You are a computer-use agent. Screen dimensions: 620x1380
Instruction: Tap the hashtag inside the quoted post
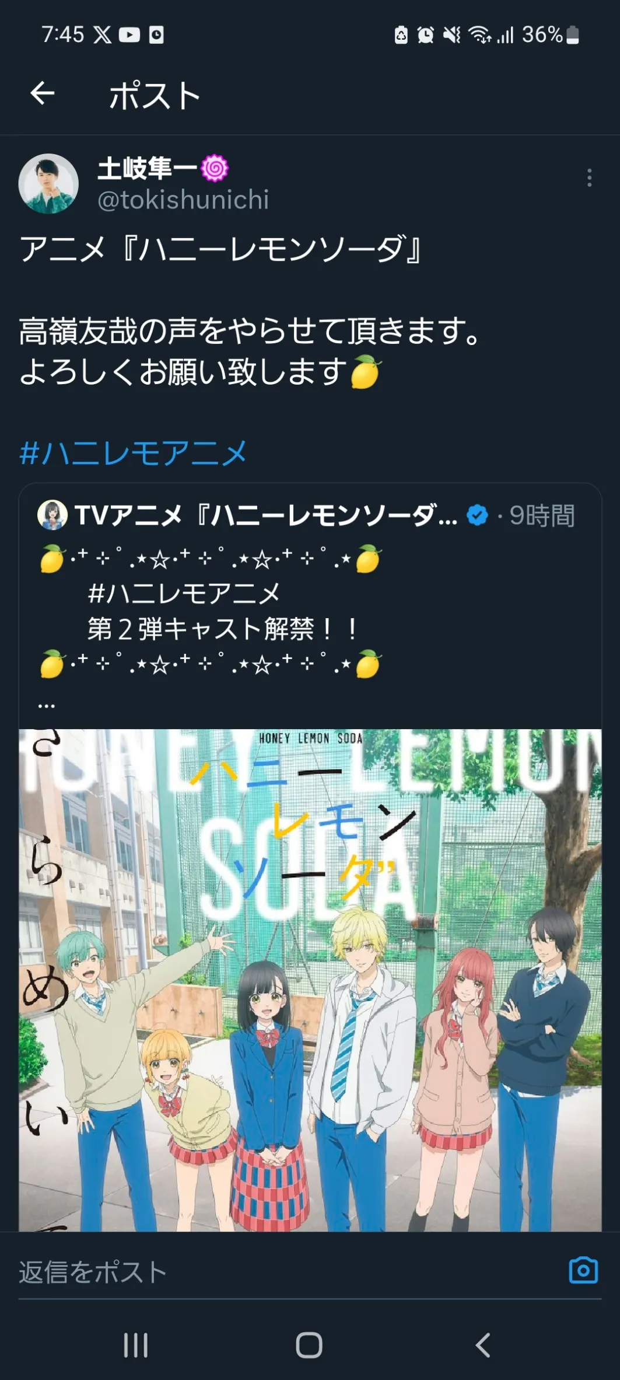[184, 594]
